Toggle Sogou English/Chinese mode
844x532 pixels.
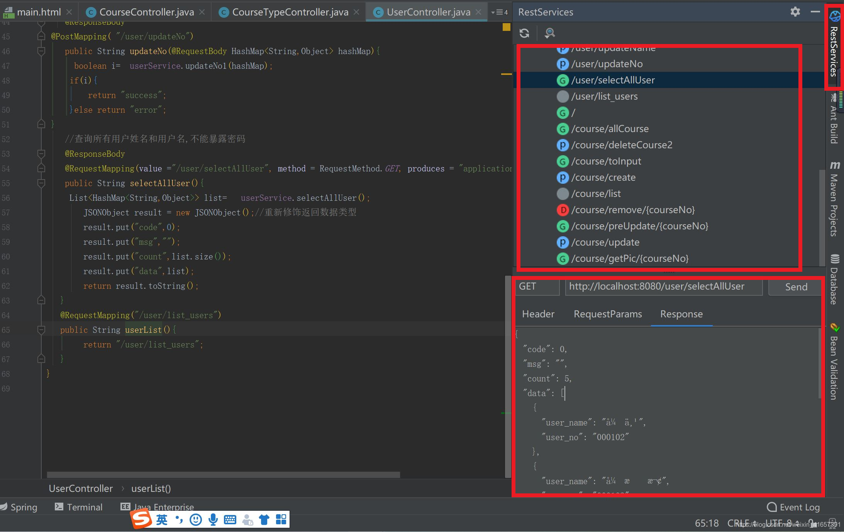[162, 520]
